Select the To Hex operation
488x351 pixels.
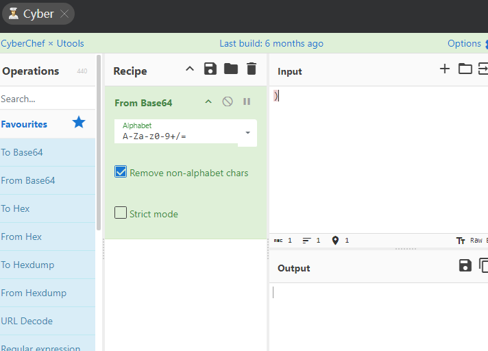[47, 208]
